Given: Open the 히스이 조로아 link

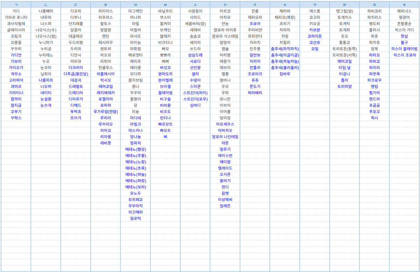Looking at the screenshot, I should point(404,55).
